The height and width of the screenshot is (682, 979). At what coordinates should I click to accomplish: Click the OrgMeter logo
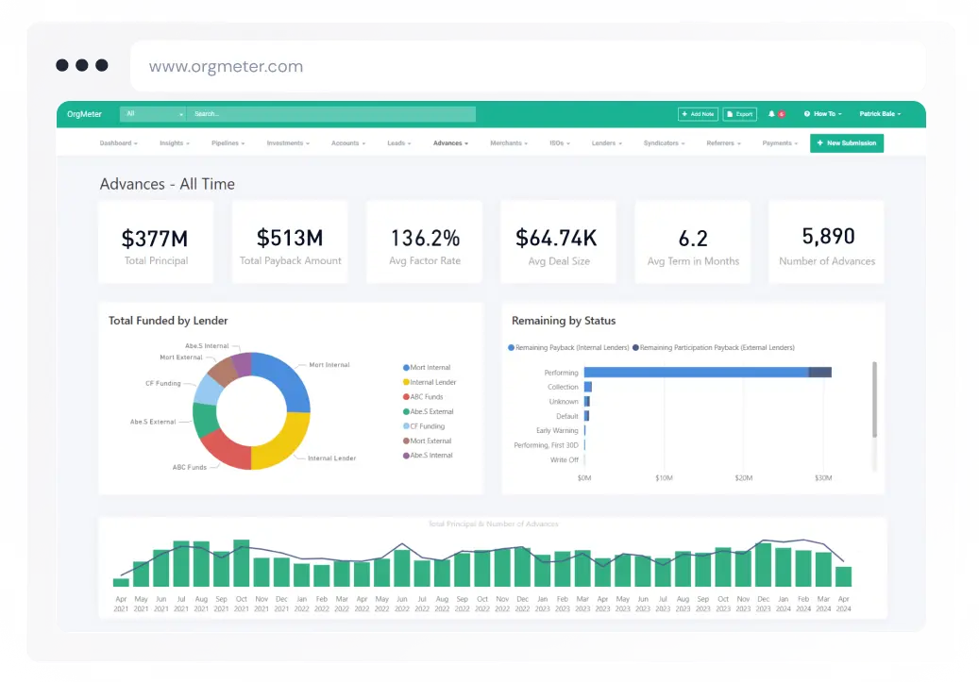tap(84, 114)
